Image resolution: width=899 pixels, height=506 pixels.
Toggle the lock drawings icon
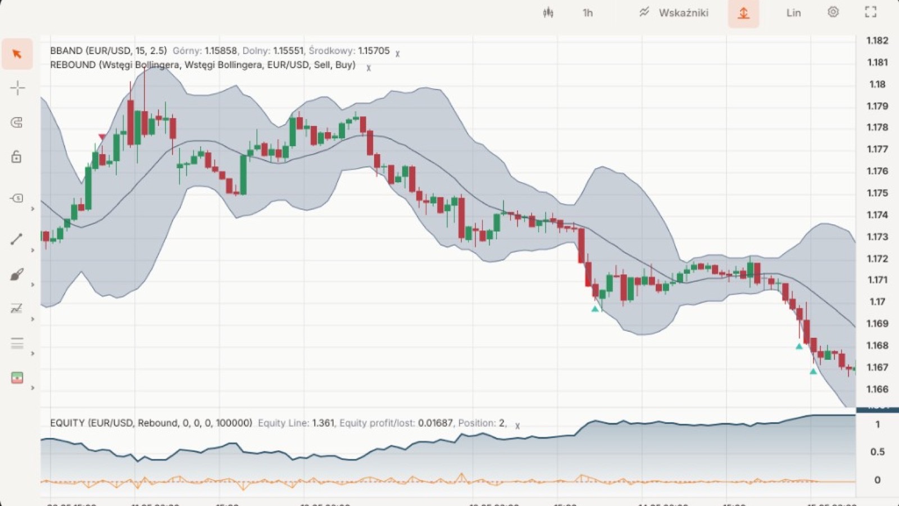pos(17,156)
